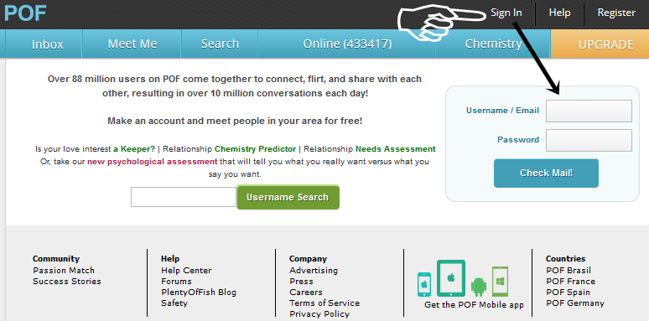Open the Help link in header
The height and width of the screenshot is (321, 649).
point(559,13)
